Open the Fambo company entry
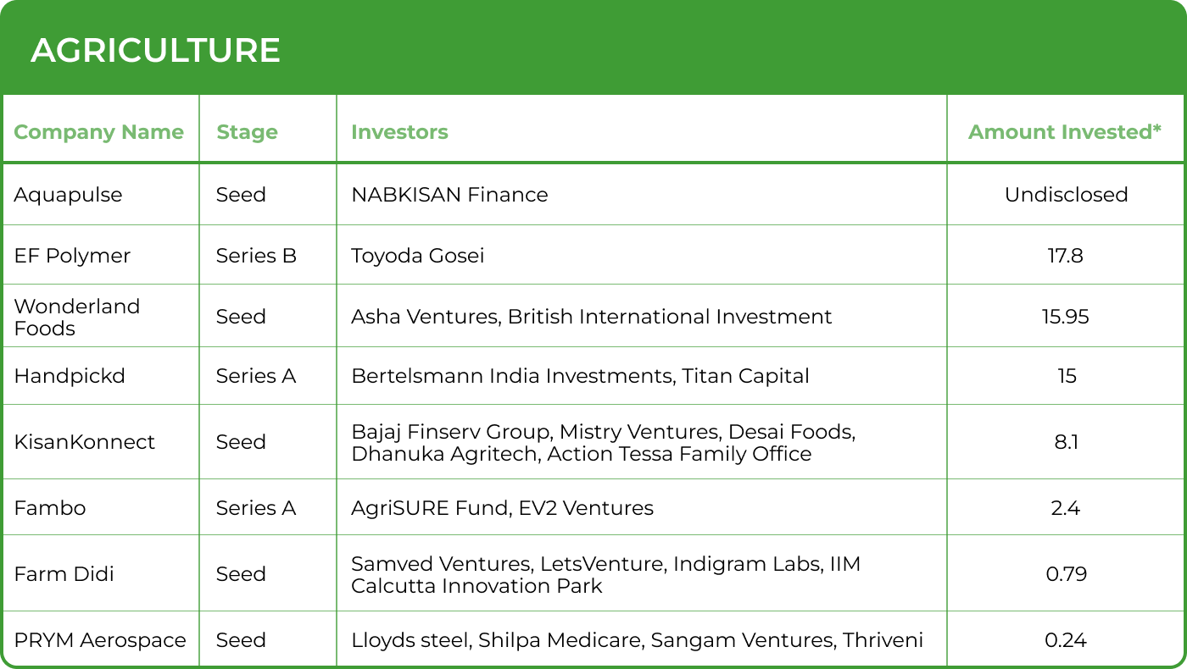The image size is (1187, 669). coord(50,508)
